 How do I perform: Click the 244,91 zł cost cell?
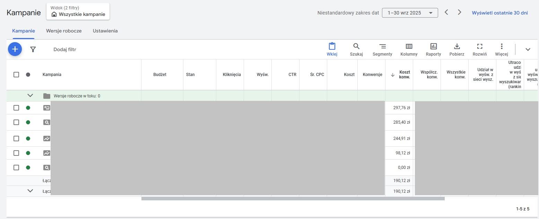[x=401, y=139]
